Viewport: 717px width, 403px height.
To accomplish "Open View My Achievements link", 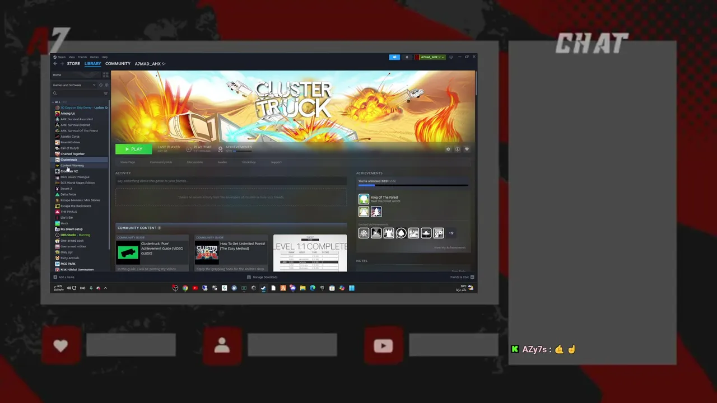I will (449, 247).
